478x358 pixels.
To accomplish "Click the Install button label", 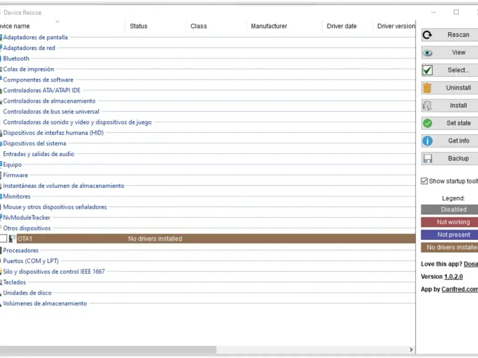I will pyautogui.click(x=458, y=106).
